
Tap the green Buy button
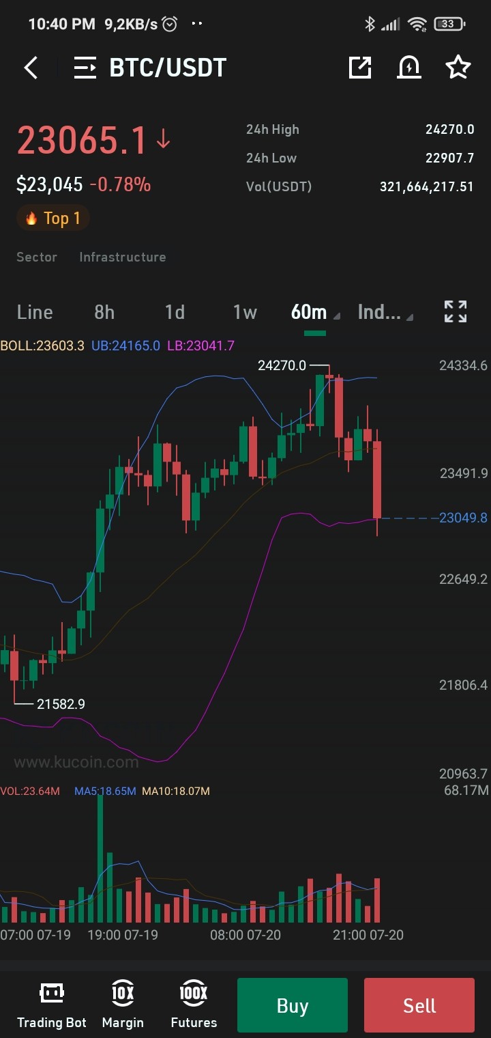click(x=293, y=1005)
